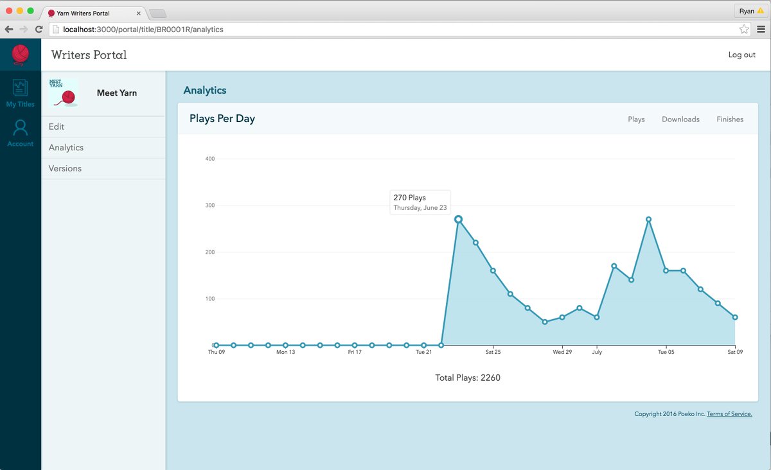This screenshot has width=771, height=470.
Task: Click the Fri 17 axis label
Action: pyautogui.click(x=355, y=352)
